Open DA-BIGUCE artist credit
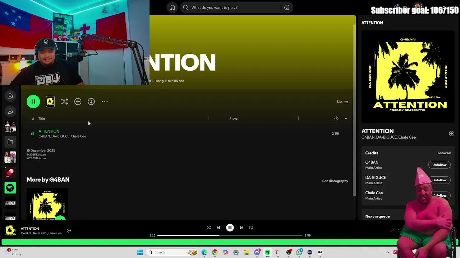 click(x=376, y=178)
